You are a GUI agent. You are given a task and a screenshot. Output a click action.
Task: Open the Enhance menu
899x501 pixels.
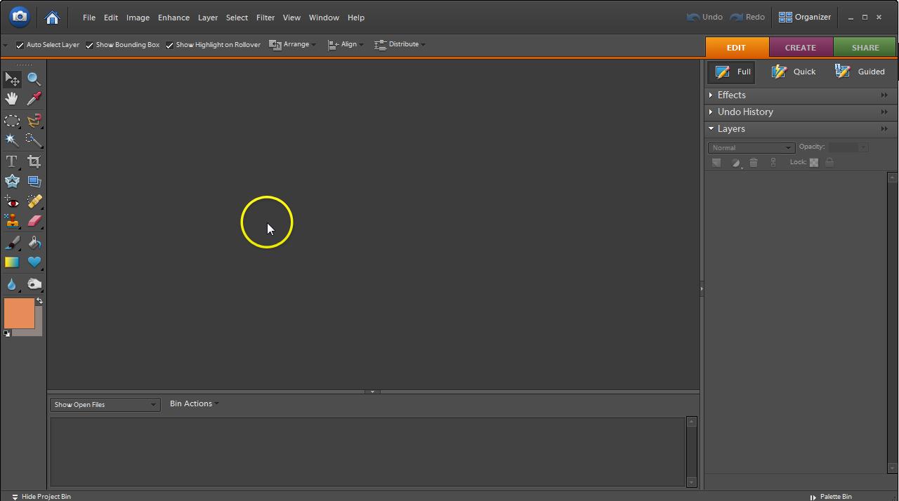pos(173,18)
